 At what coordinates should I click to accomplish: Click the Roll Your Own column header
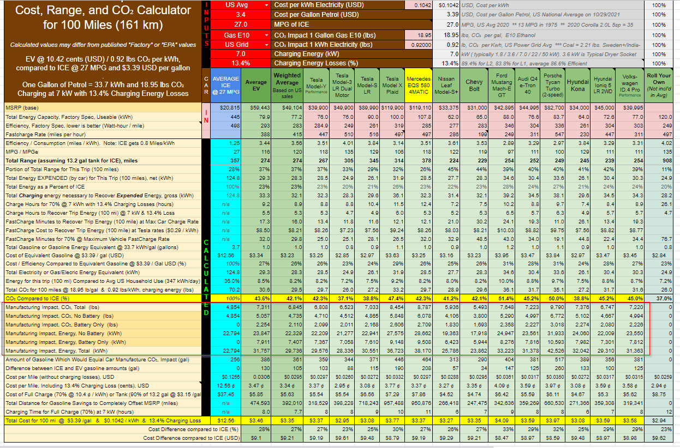point(658,86)
